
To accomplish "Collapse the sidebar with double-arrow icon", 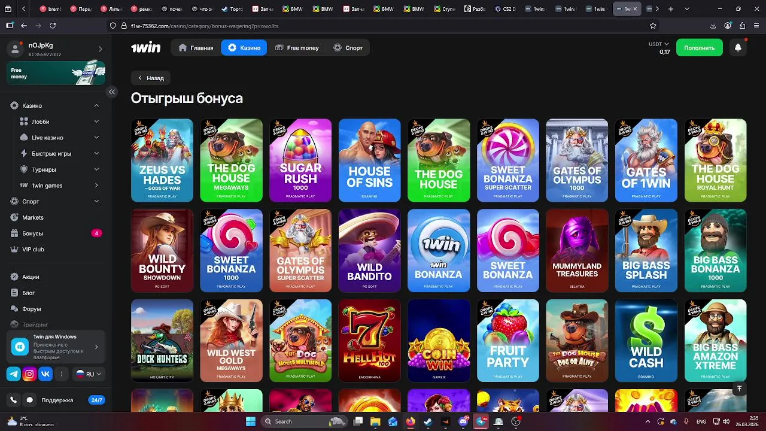I will point(112,92).
